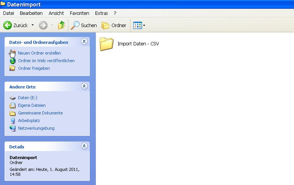Viewport: 294px width, 185px height.
Task: Click Neuen Ordner erstellen link
Action: click(39, 53)
